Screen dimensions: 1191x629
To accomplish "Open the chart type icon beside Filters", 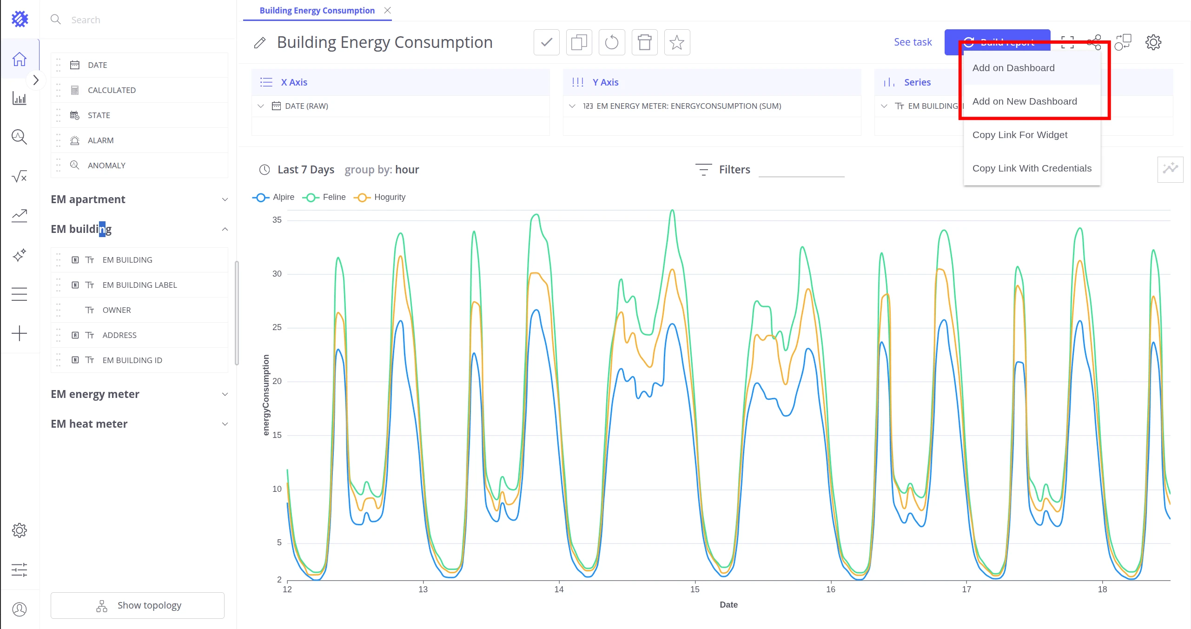I will click(x=1170, y=169).
